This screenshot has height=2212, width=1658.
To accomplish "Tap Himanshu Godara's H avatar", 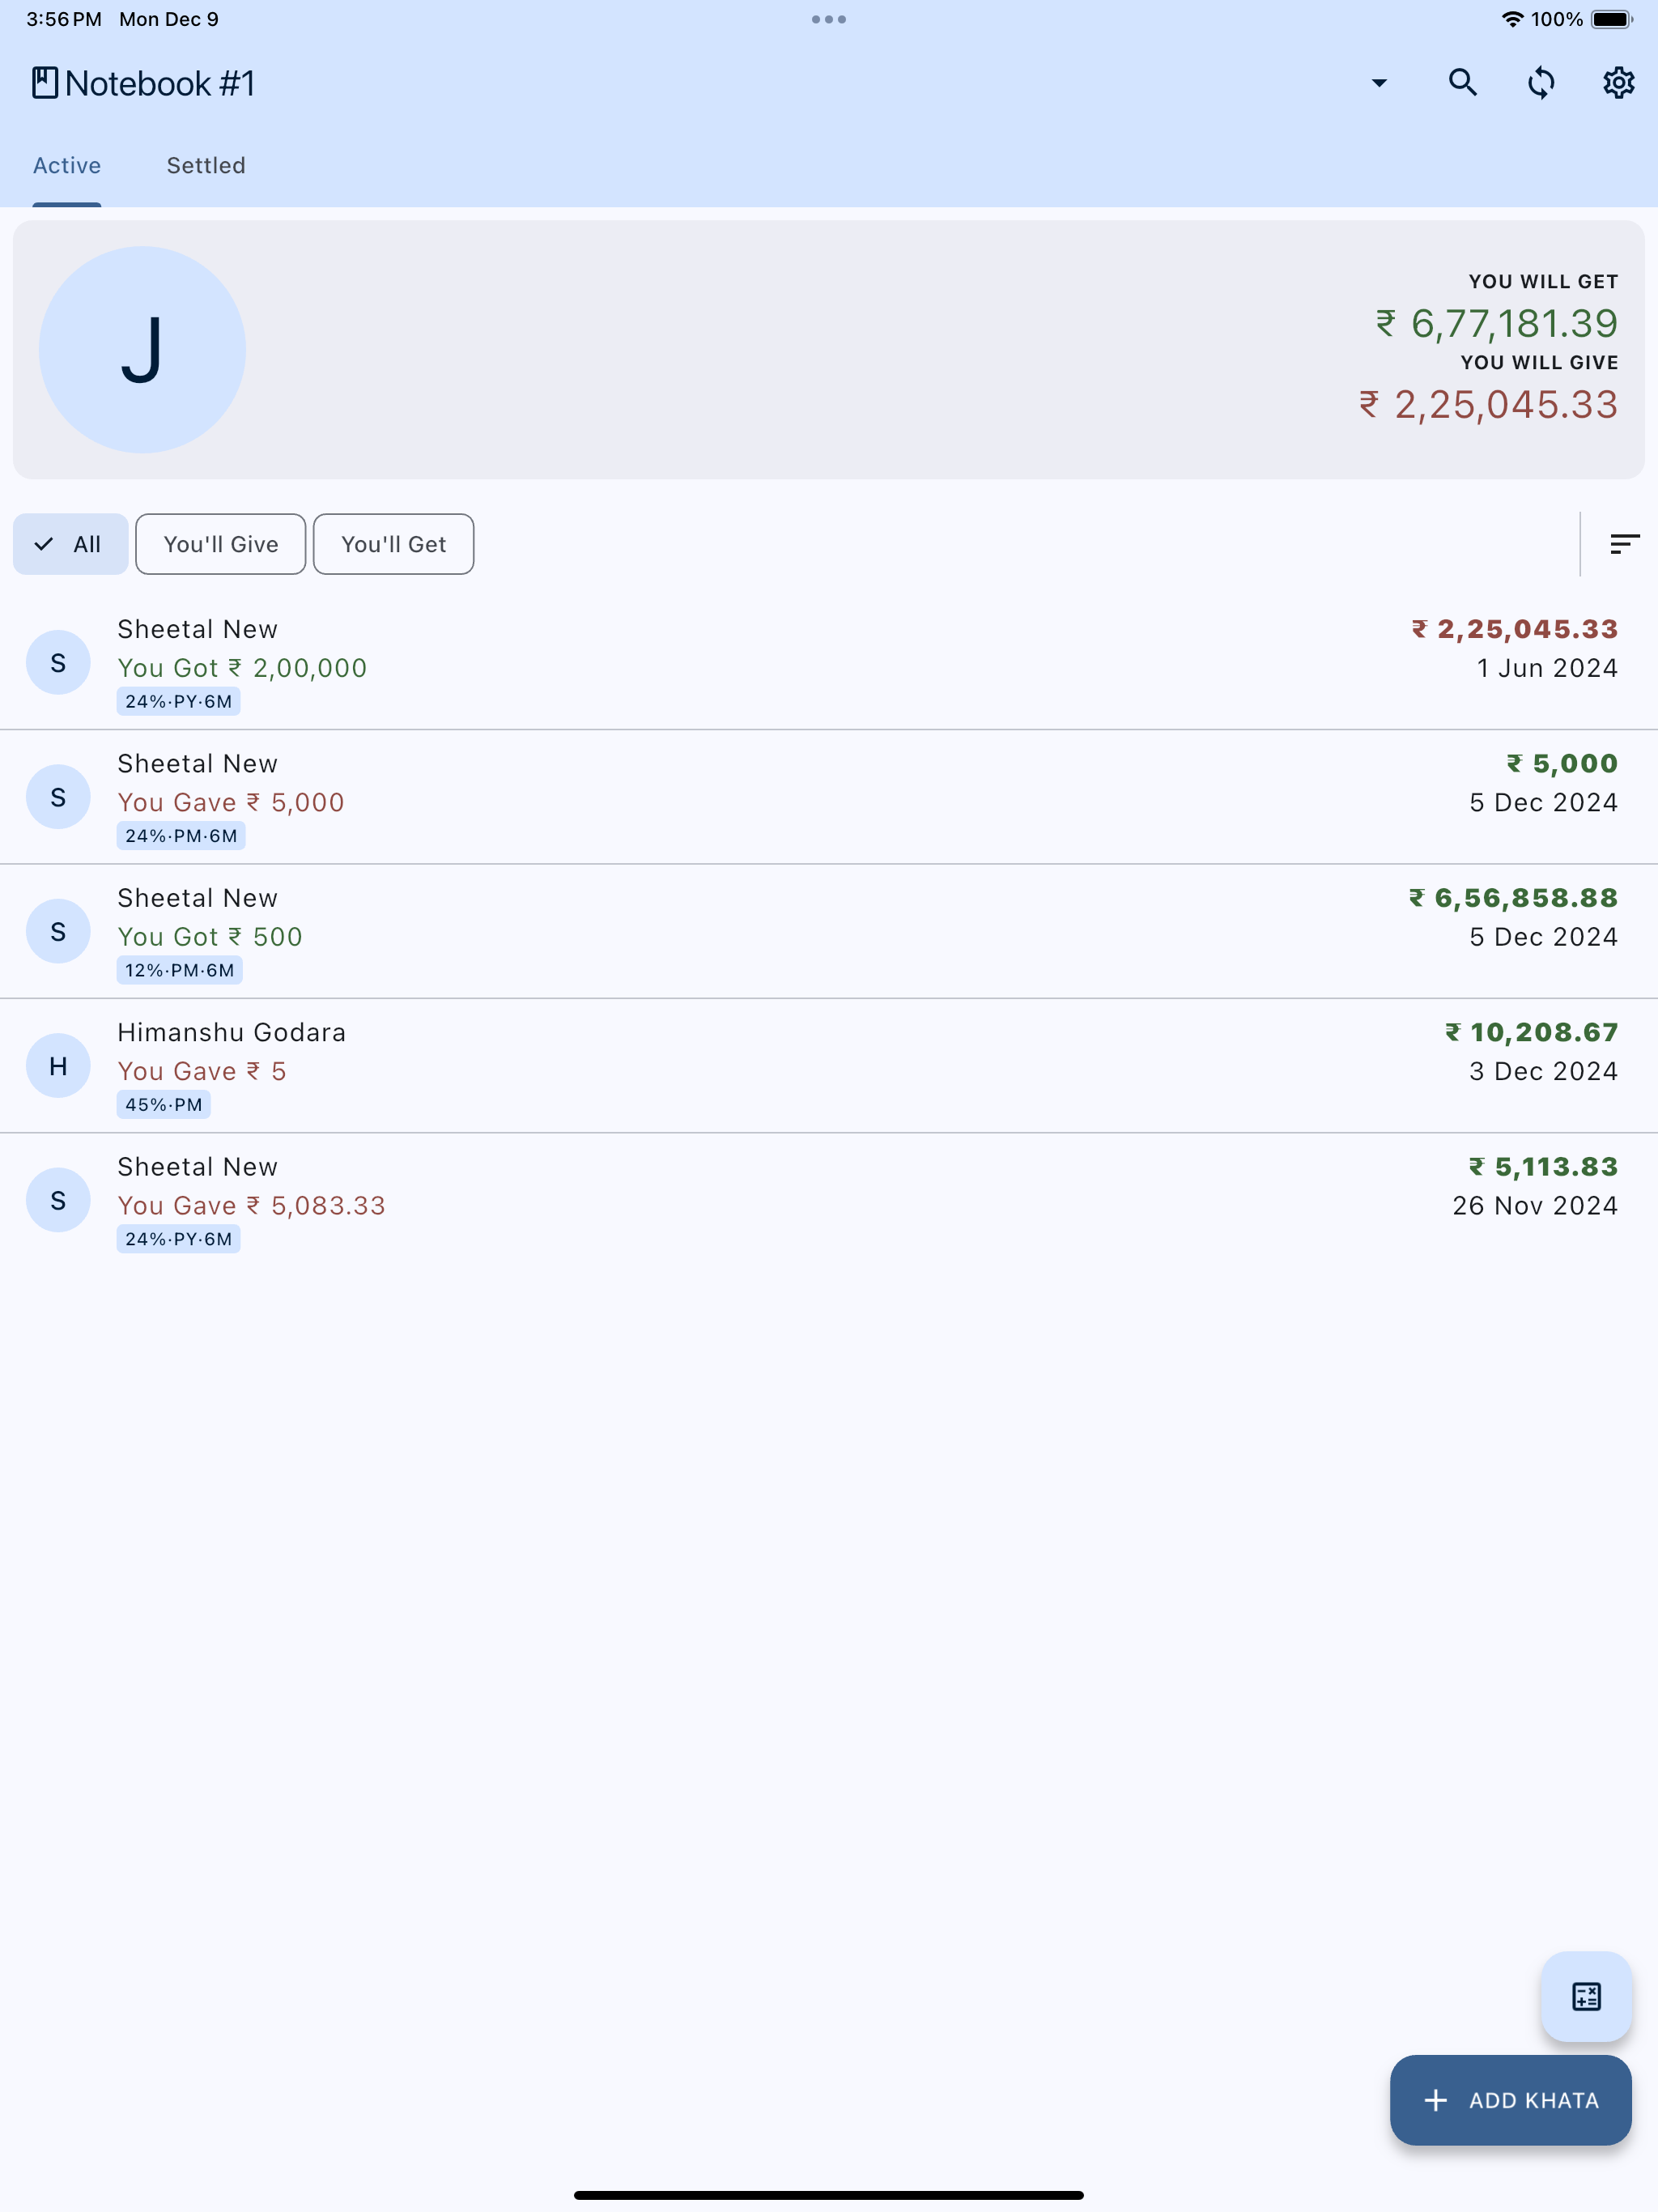I will click(x=58, y=1066).
